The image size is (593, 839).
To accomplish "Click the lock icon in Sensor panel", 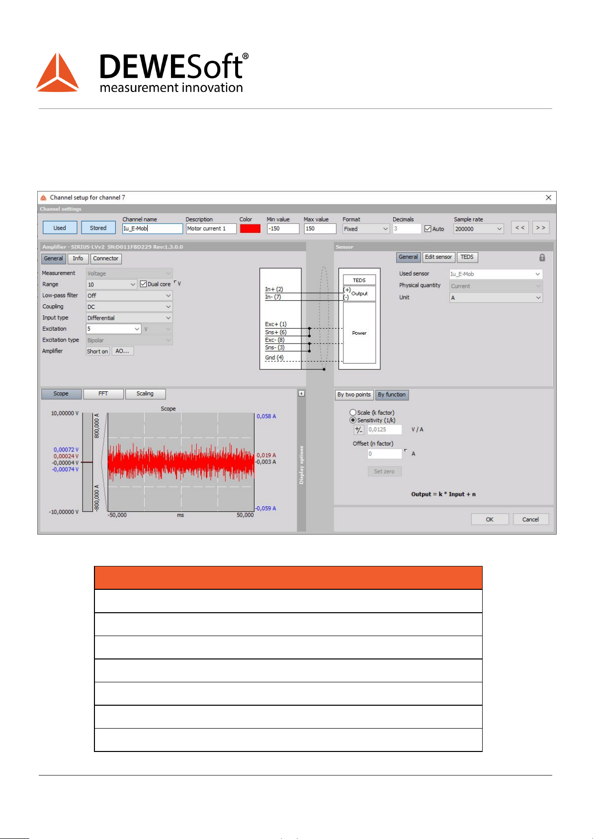I will tap(542, 258).
